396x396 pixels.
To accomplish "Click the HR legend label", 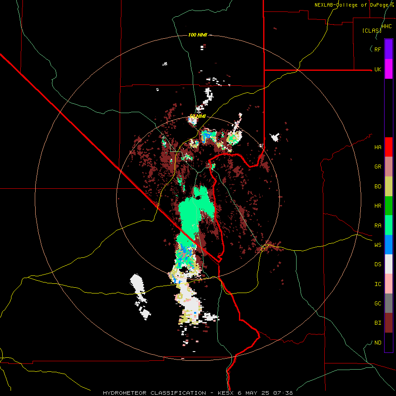I will (x=378, y=206).
